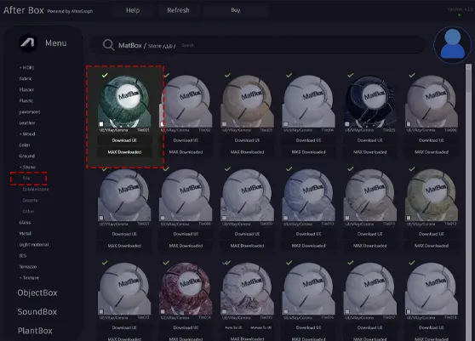
Task: Click the MatBox badge on Tile005 sphere
Action: pyautogui.click(x=374, y=96)
